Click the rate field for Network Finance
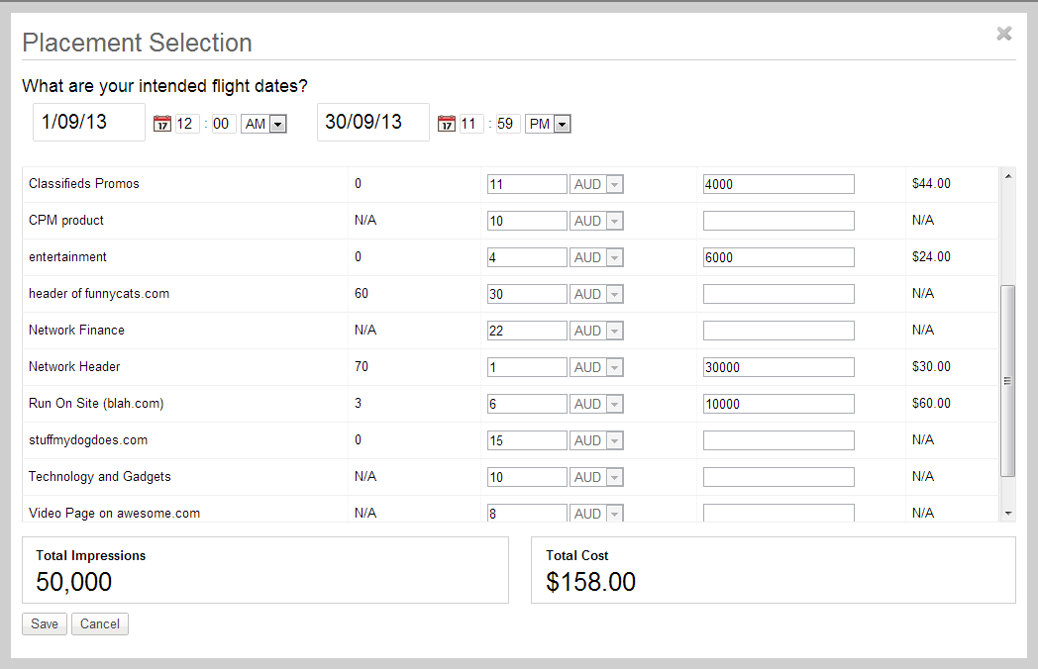 [527, 331]
